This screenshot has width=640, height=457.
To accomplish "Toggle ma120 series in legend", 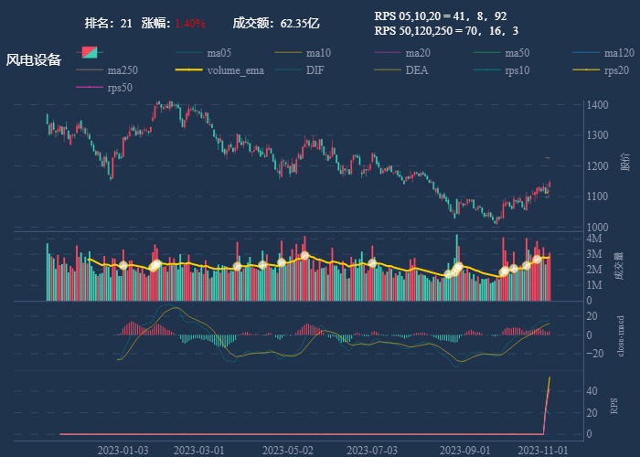I will (603, 53).
